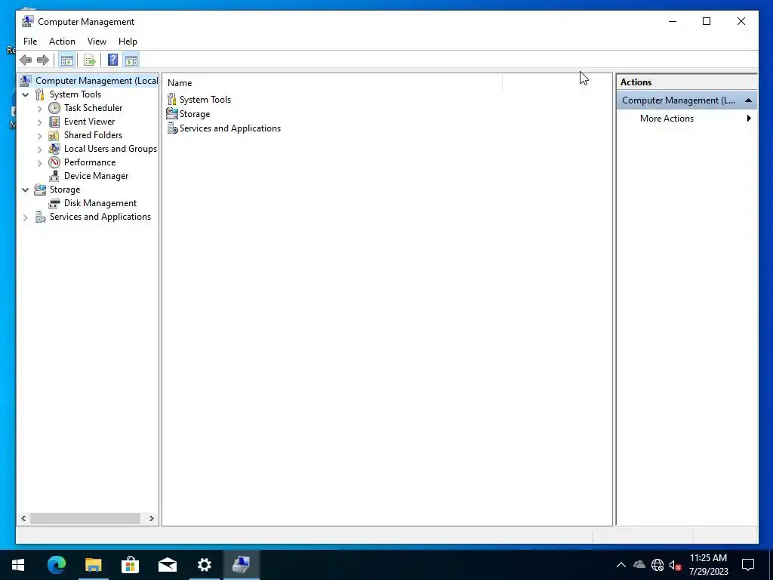
Task: Click the Forward arrow toolbar icon
Action: [43, 60]
